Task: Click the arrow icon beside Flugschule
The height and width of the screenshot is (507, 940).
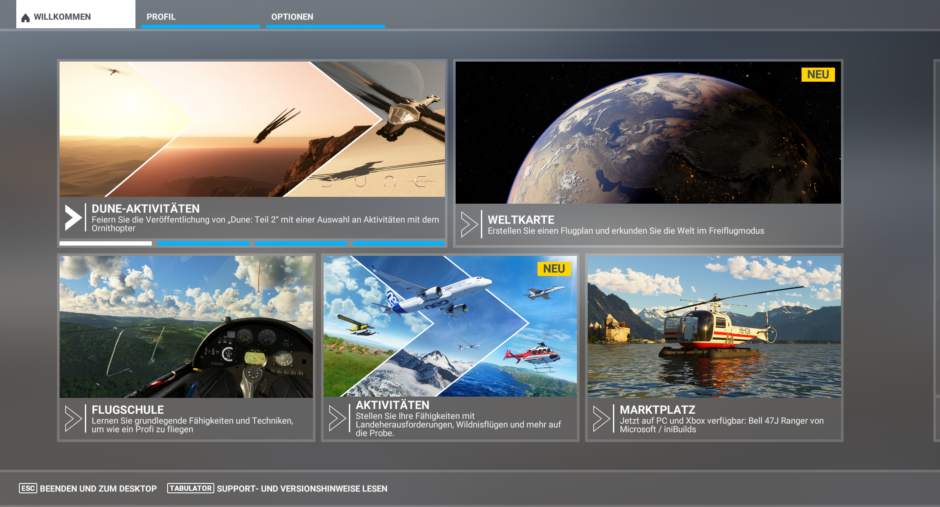Action: point(73,418)
